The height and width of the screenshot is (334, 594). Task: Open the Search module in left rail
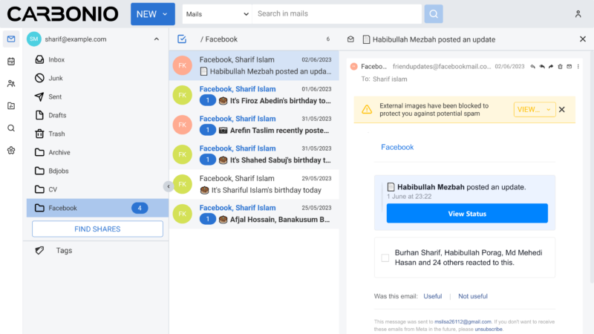coord(11,128)
